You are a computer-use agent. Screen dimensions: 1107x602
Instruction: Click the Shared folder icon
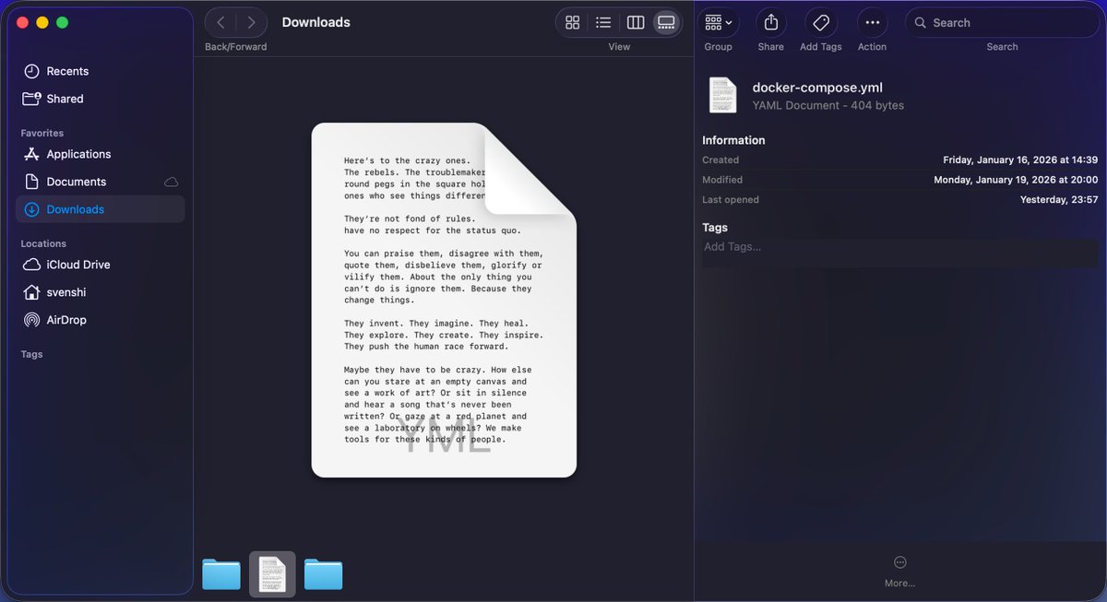[31, 99]
